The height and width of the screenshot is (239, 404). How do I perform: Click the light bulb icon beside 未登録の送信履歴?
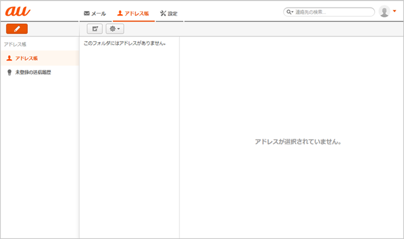pyautogui.click(x=9, y=73)
